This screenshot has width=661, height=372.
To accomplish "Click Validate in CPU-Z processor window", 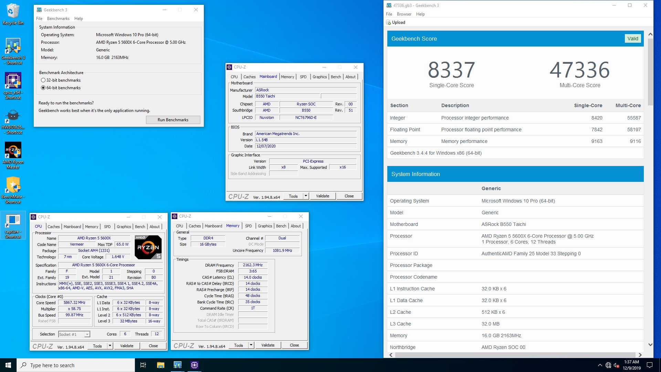I will click(x=127, y=346).
